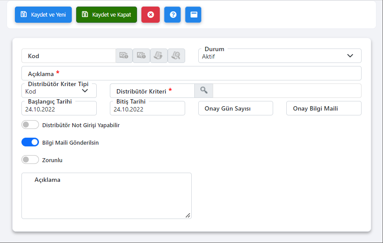Click the document magnifier icon beside Kod
This screenshot has height=243, width=383.
pyautogui.click(x=176, y=56)
